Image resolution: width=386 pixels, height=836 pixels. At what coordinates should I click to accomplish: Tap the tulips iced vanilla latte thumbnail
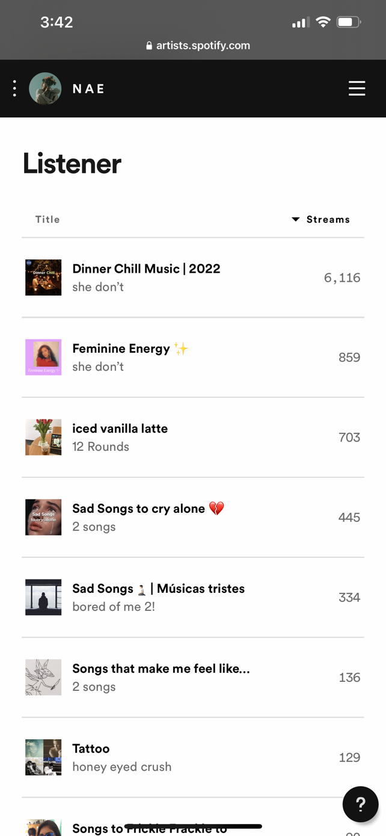43,437
